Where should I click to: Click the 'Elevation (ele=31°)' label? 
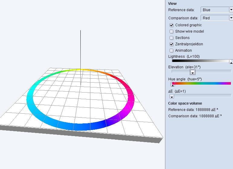[184, 67]
